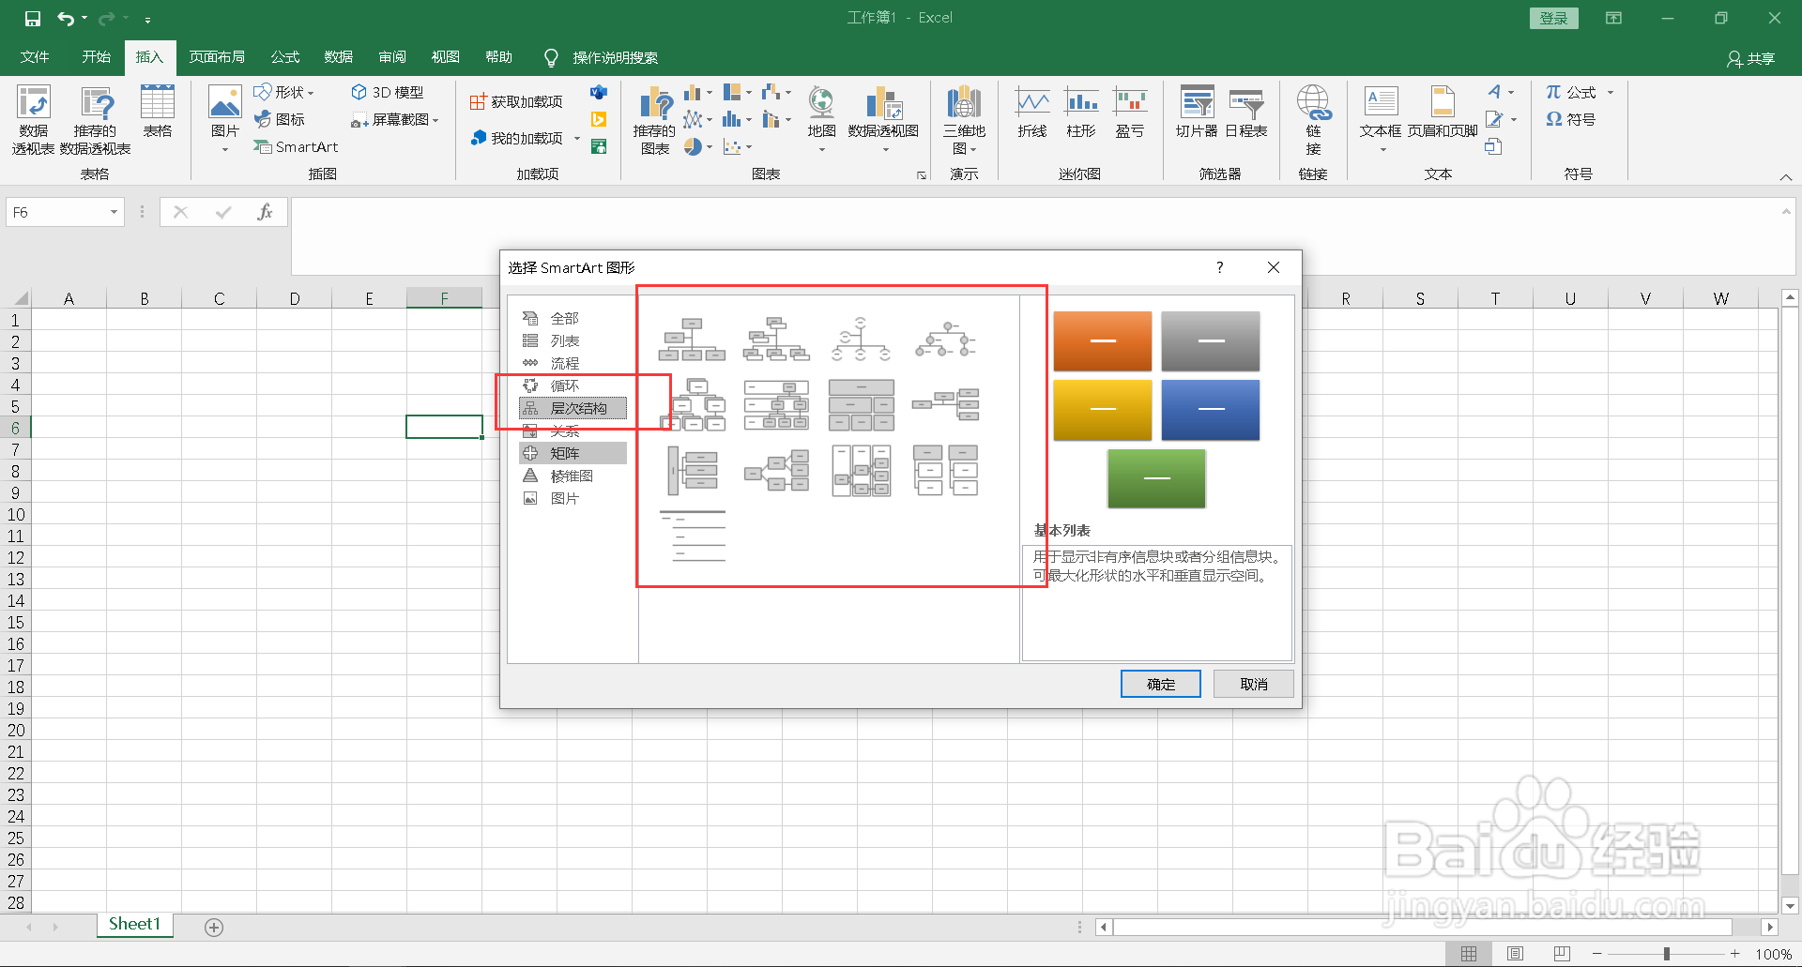Click the formula bar input field
1802x967 pixels.
click(1034, 234)
